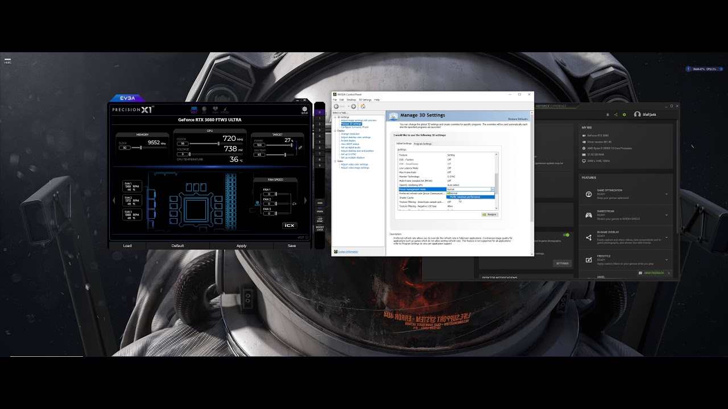The width and height of the screenshot is (728, 409).
Task: Click the iCX logo button
Action: (x=289, y=226)
